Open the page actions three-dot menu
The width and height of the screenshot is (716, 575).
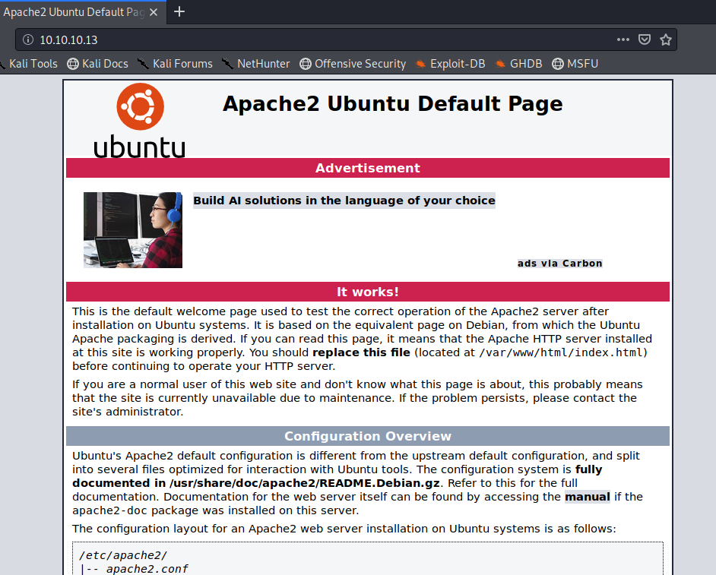623,39
